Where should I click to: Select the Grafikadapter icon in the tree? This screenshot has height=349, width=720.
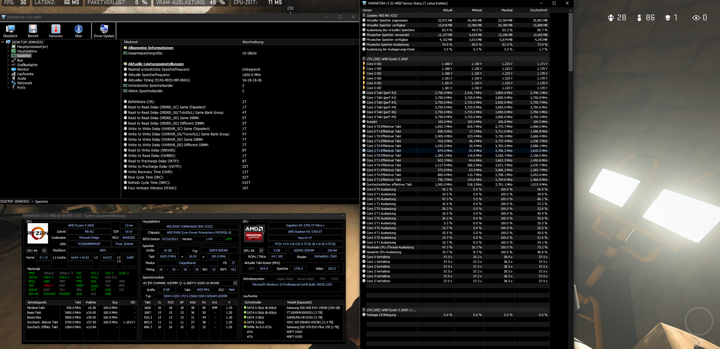tap(14, 65)
